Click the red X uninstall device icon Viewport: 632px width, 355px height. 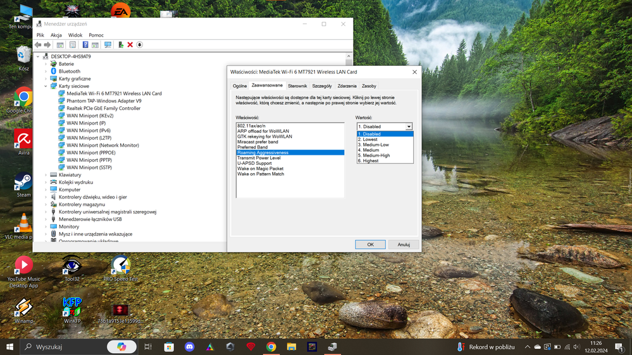point(130,45)
